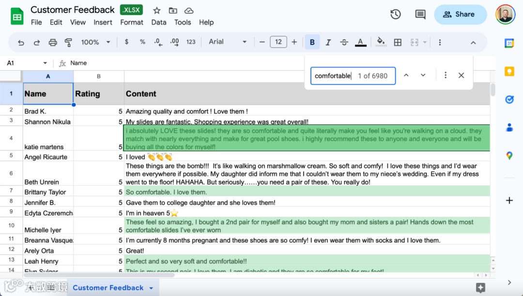Image resolution: width=523 pixels, height=296 pixels.
Task: Open the Format menu
Action: tap(132, 22)
